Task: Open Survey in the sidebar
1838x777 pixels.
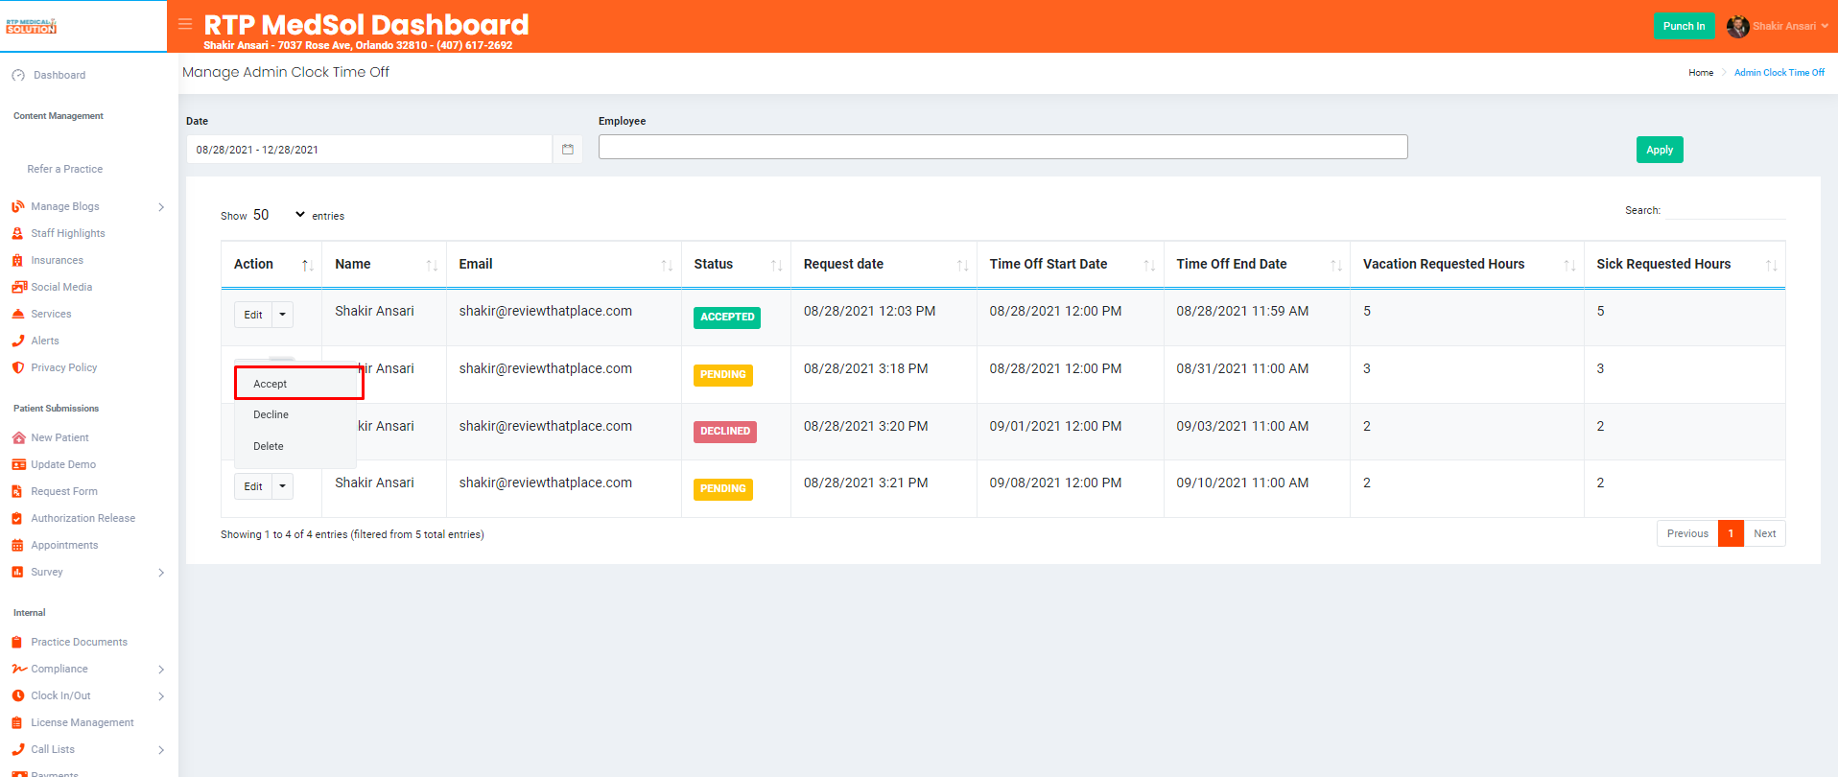Action: click(x=46, y=572)
